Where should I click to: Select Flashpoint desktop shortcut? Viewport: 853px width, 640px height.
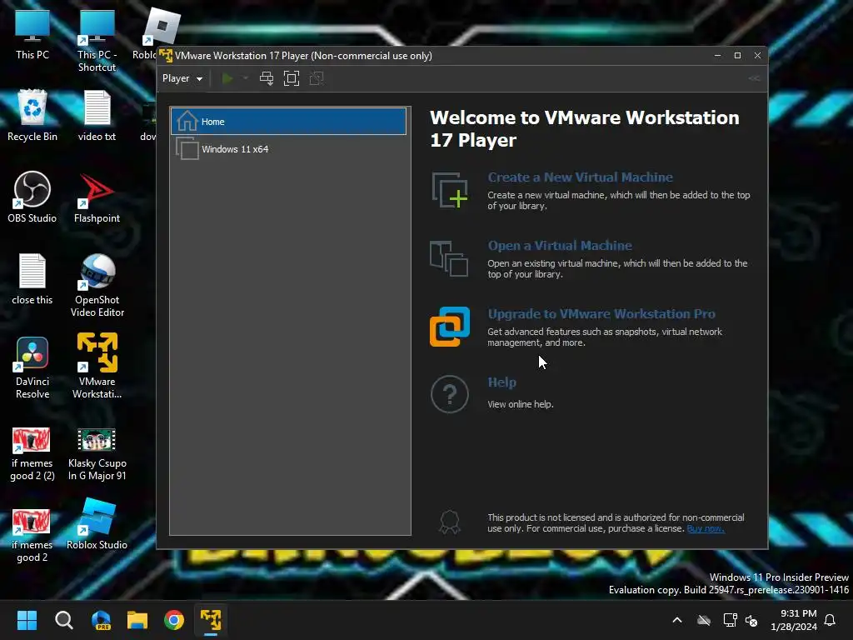(97, 197)
